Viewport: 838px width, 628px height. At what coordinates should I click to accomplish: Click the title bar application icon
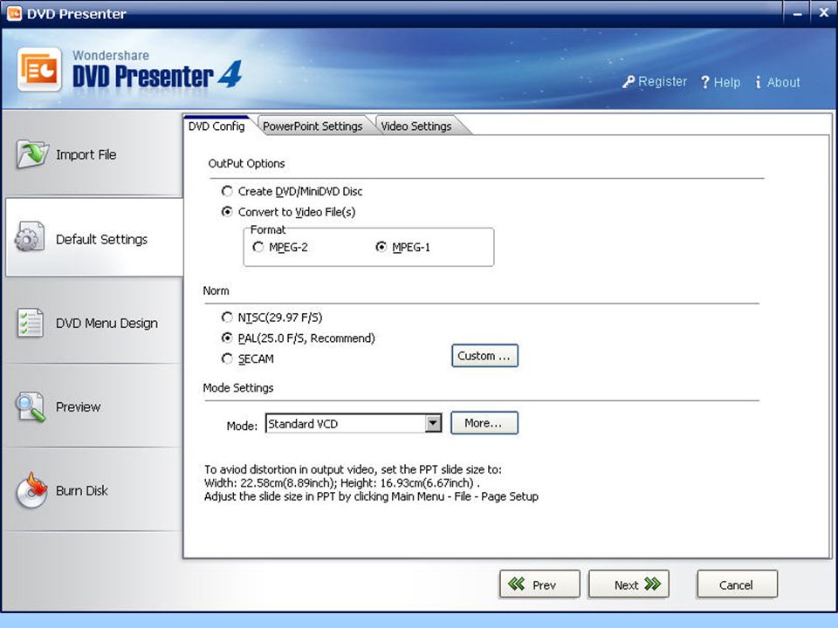pyautogui.click(x=14, y=13)
